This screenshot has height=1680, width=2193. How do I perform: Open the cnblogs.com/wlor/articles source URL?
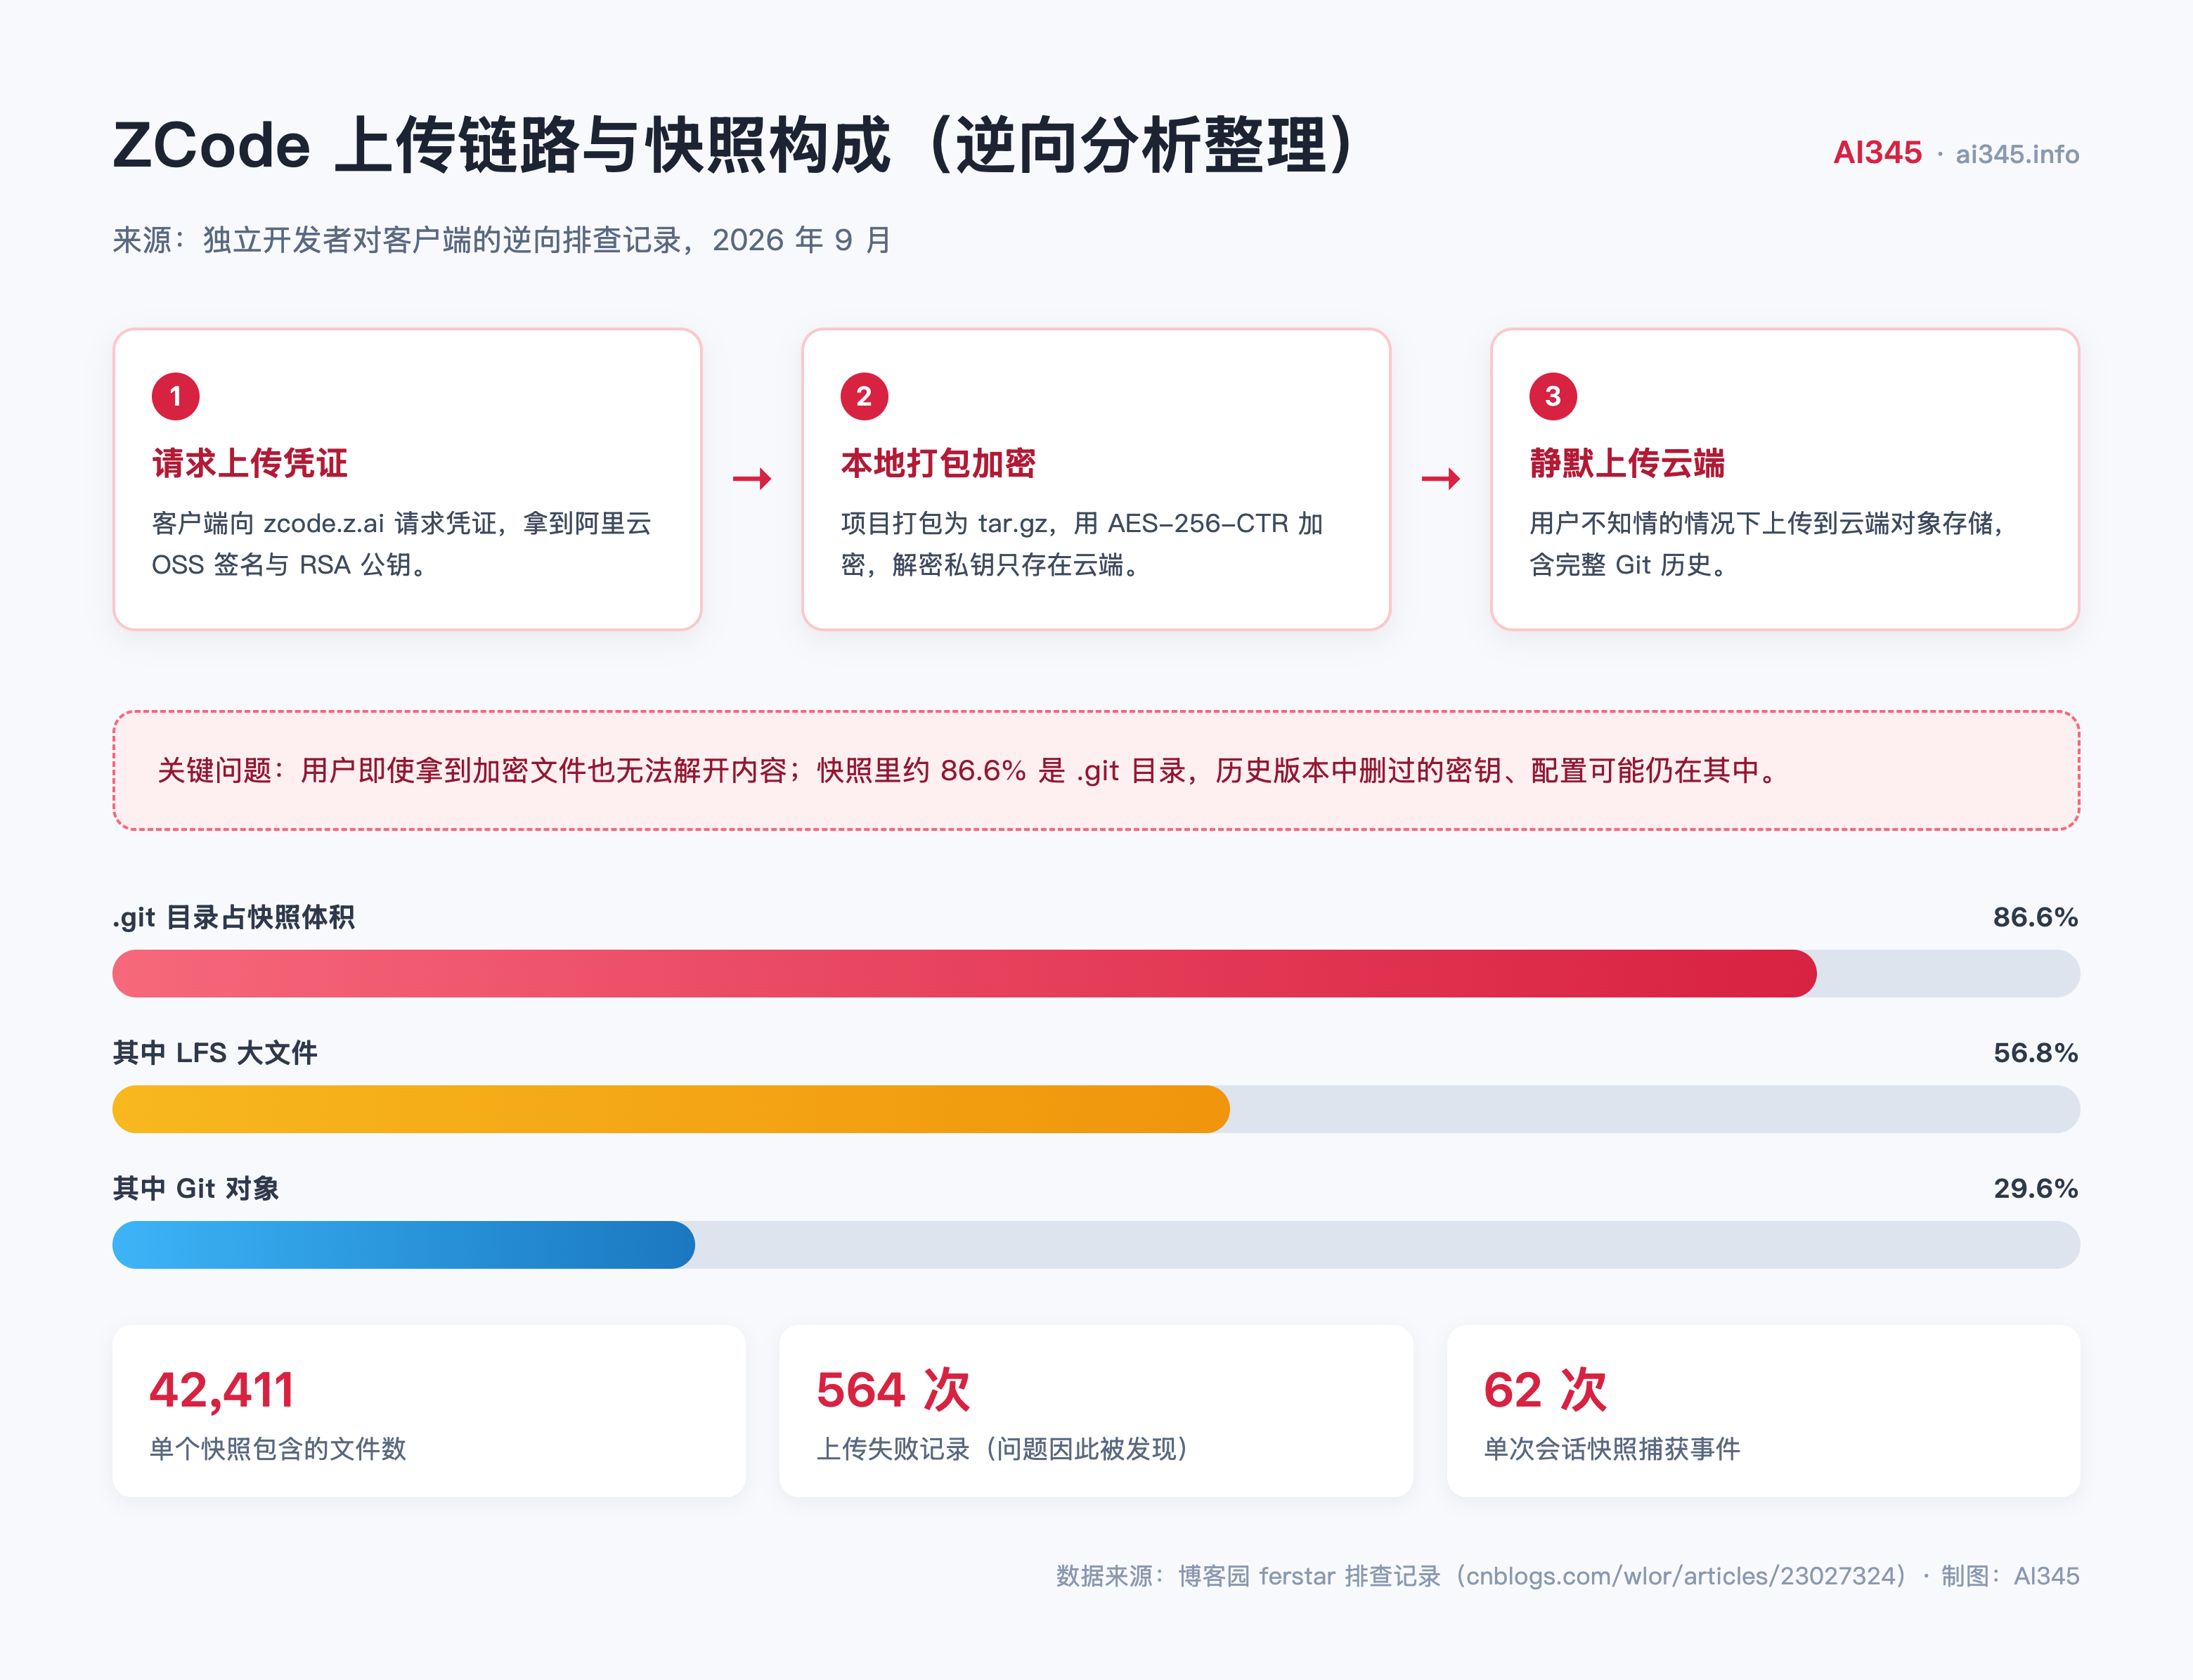tap(1680, 1576)
